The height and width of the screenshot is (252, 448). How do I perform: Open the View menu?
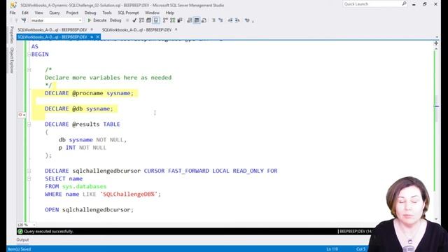pyautogui.click(x=38, y=13)
